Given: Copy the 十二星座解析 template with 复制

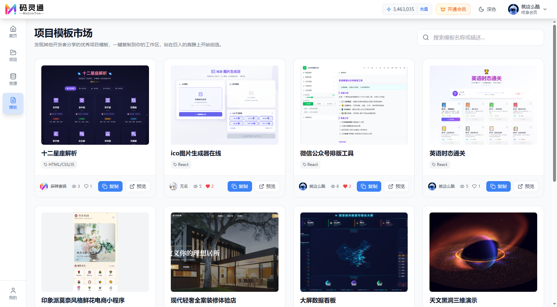Looking at the screenshot, I should pyautogui.click(x=110, y=186).
